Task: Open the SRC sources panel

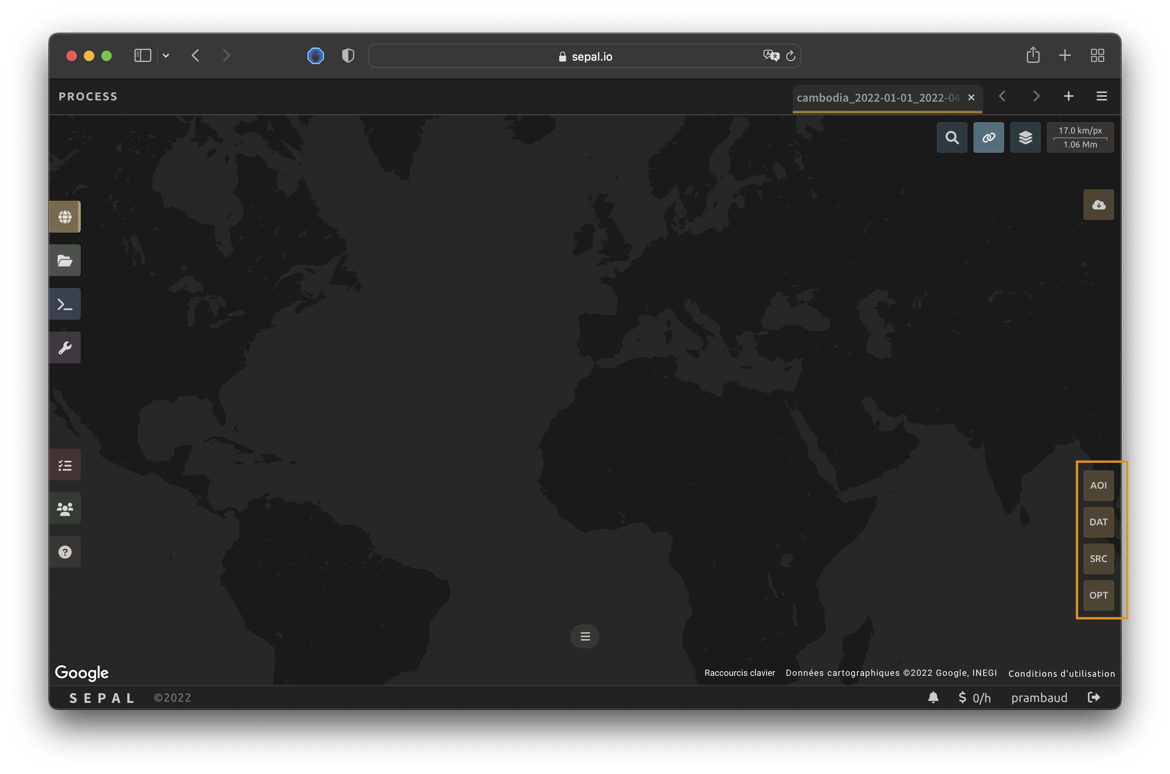Action: [1098, 559]
